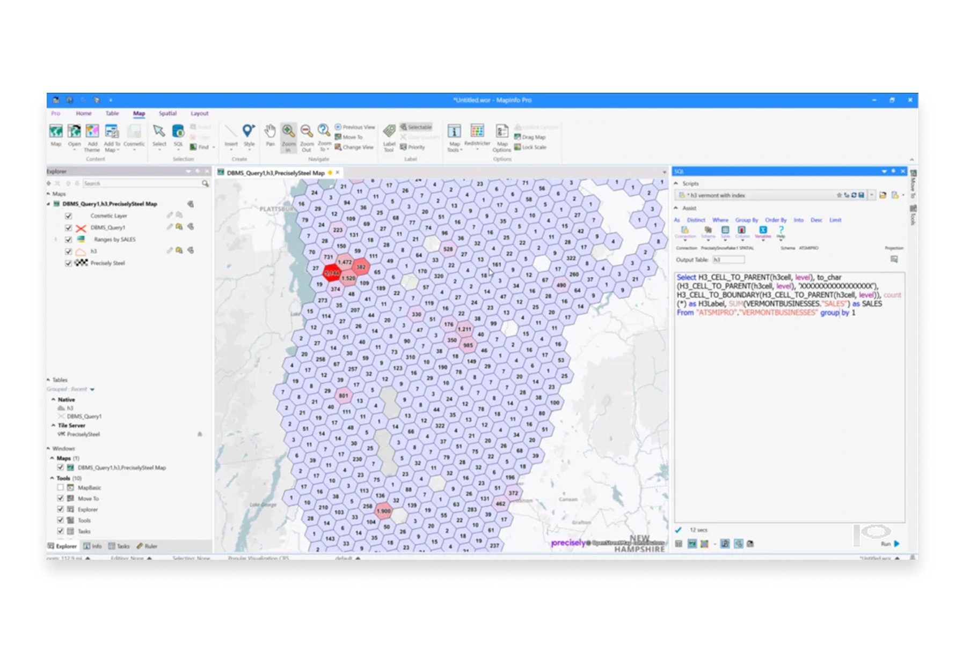Collapse the Native tables group
The width and height of the screenshot is (970, 653).
(52, 399)
